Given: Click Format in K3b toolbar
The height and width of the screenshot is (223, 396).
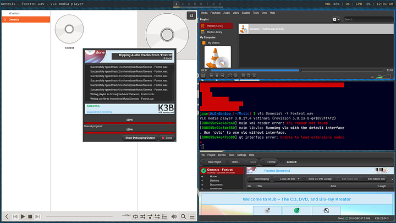Looking at the screenshot, I should (x=269, y=162).
